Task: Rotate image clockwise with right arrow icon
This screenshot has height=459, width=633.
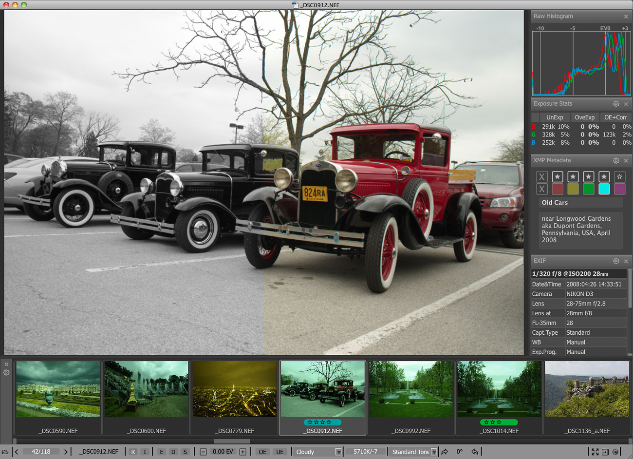Action: point(445,452)
